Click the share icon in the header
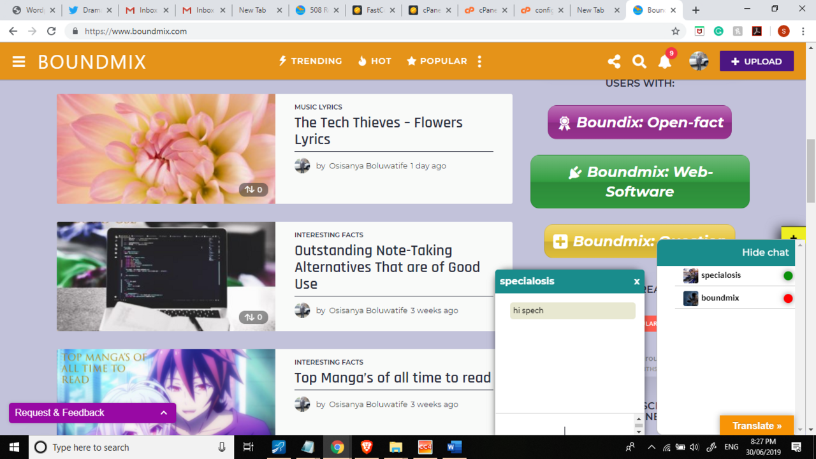Image resolution: width=816 pixels, height=459 pixels. click(614, 61)
